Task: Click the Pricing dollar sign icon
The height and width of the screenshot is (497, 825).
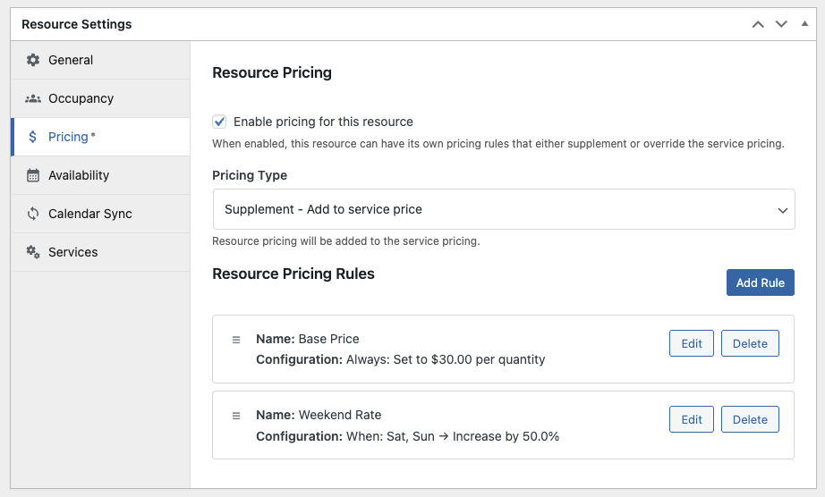Action: click(33, 137)
